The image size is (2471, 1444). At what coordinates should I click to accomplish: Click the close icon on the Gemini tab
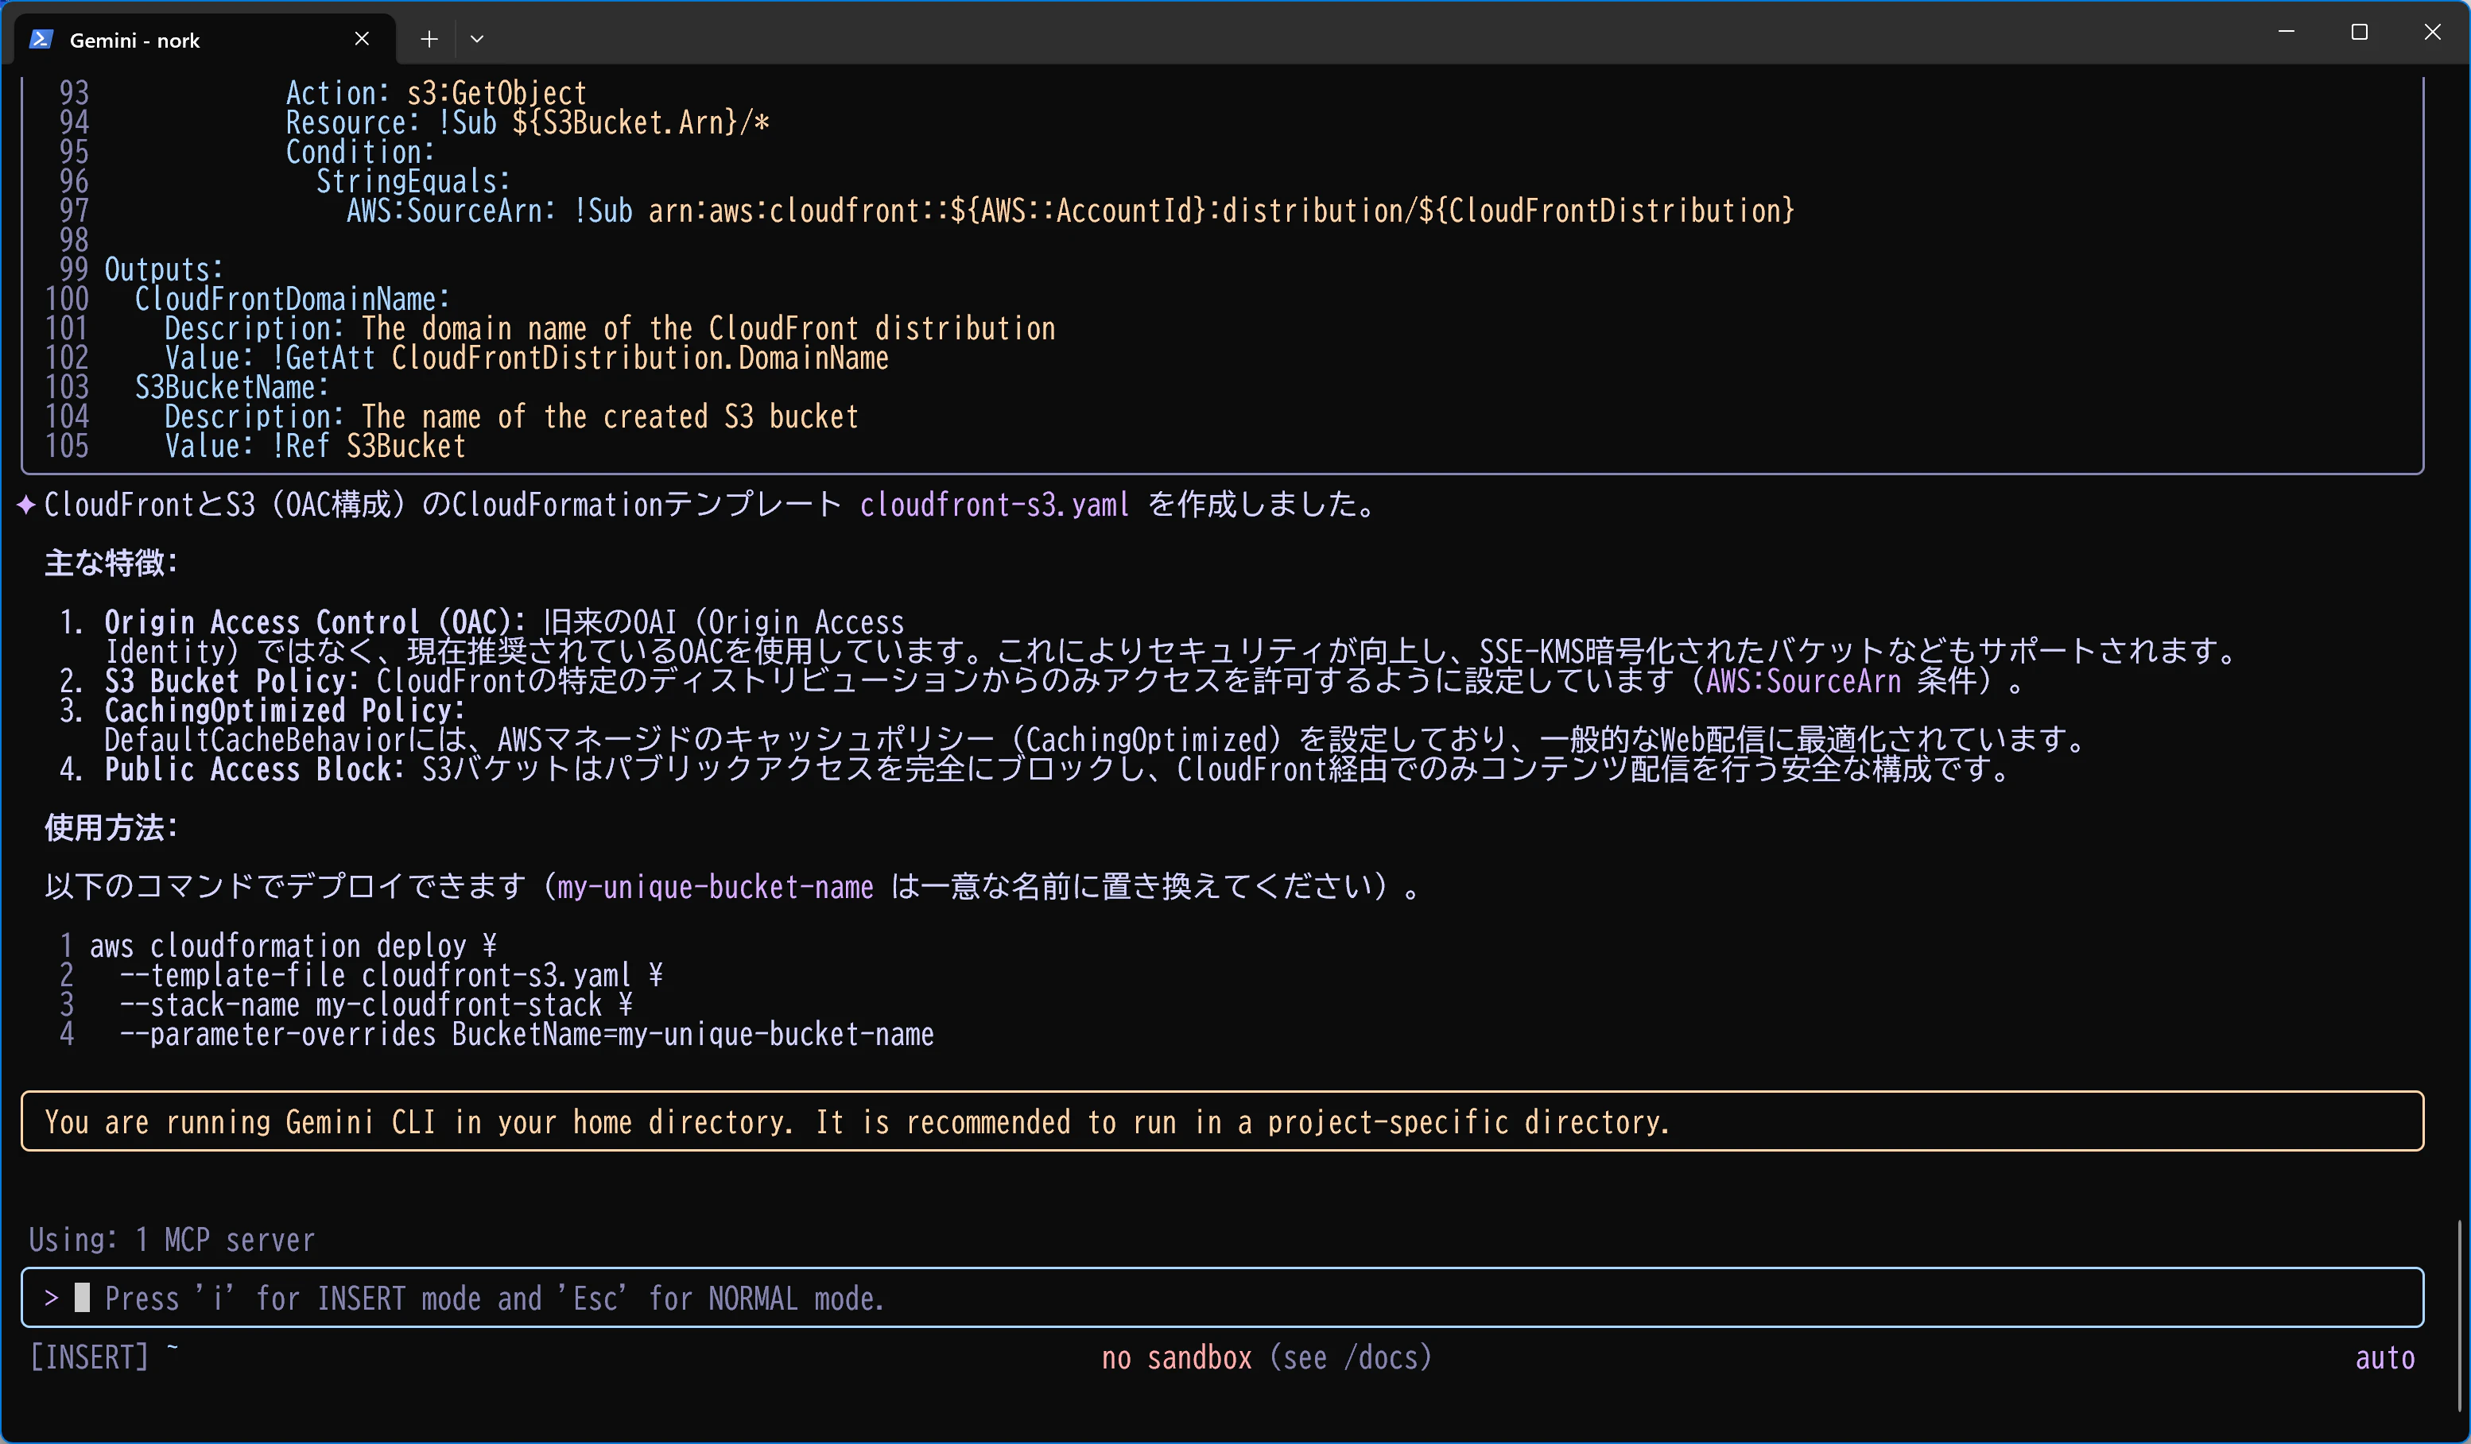(x=361, y=39)
